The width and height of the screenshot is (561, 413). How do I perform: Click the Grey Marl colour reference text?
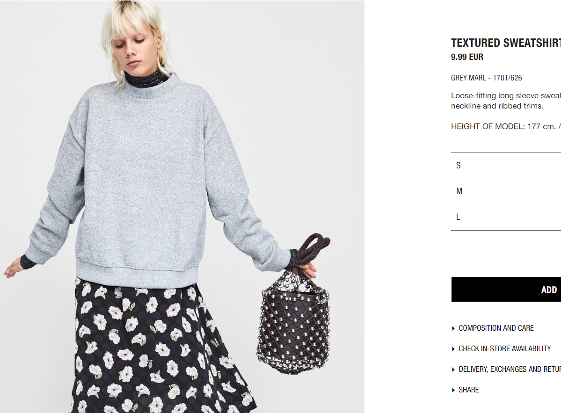point(486,78)
